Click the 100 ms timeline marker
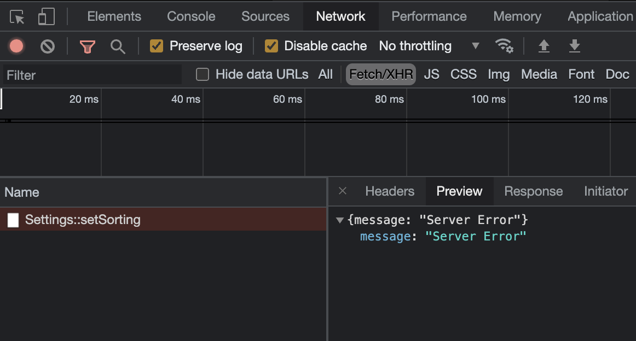The height and width of the screenshot is (341, 636). tap(488, 99)
